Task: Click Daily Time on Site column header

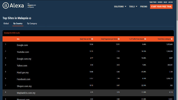Action: (x=85, y=39)
